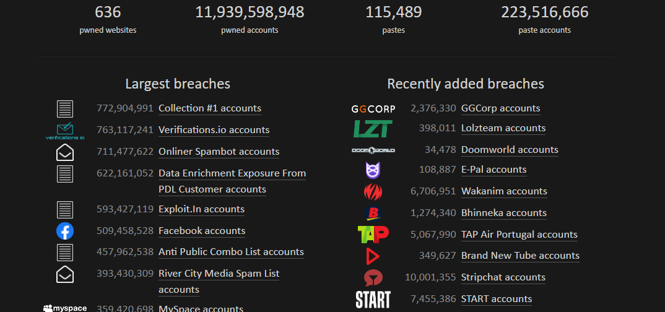Click the Brand New Tube play logo
665x312 pixels.
click(x=373, y=256)
